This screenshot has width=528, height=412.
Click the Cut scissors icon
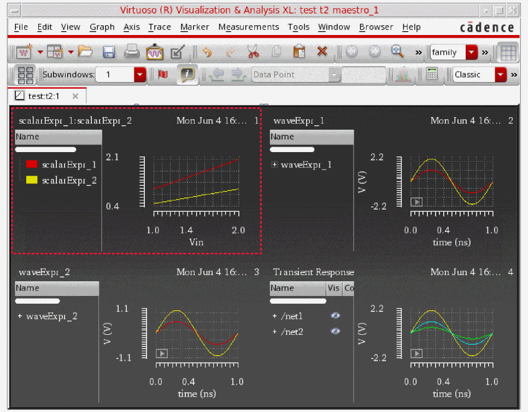pos(252,52)
